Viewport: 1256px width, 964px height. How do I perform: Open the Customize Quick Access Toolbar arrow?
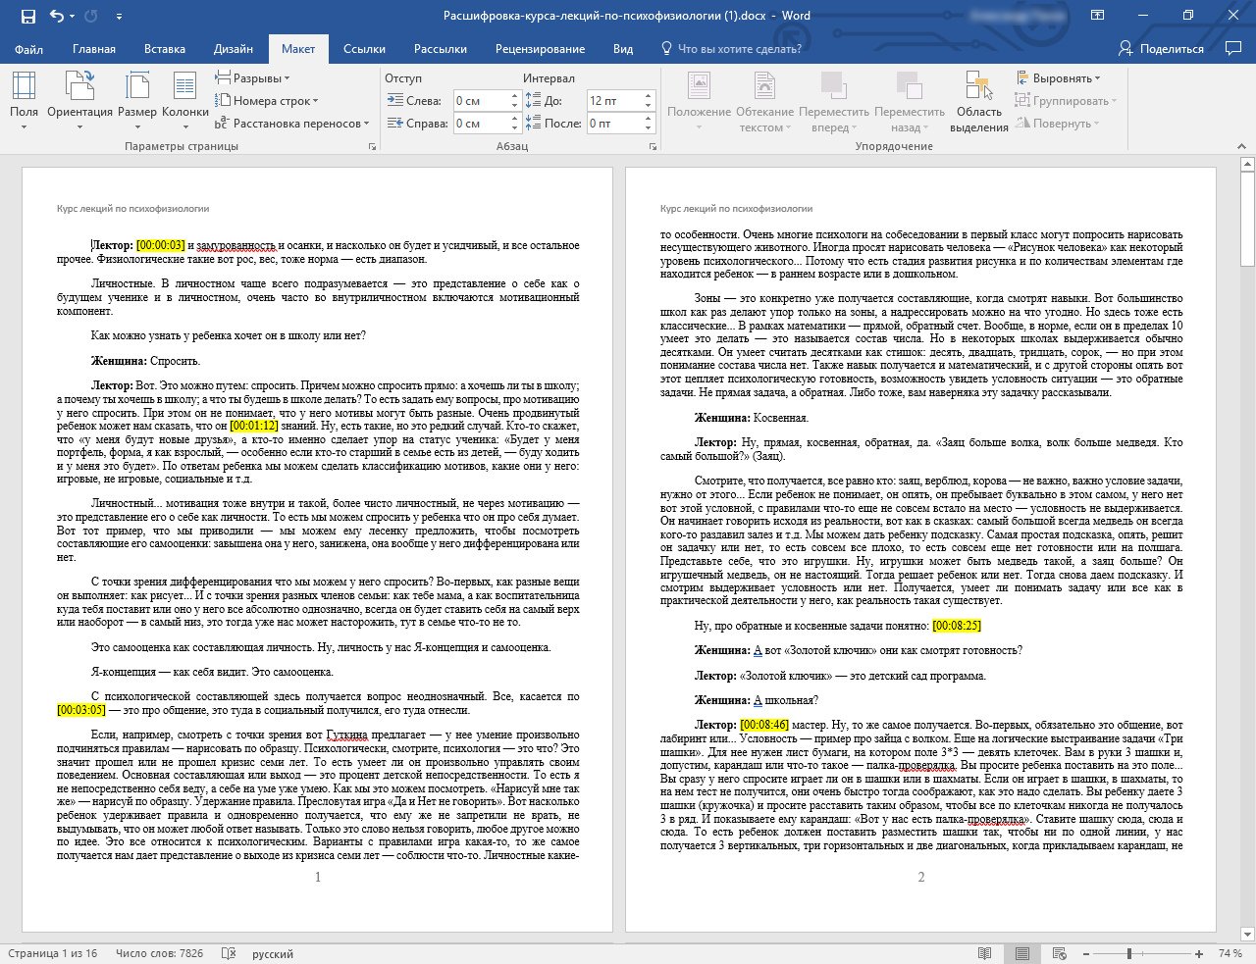tap(119, 17)
